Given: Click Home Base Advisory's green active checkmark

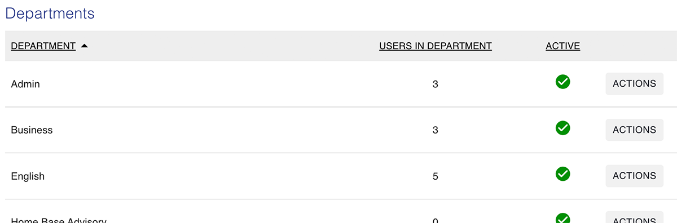Looking at the screenshot, I should pyautogui.click(x=562, y=218).
